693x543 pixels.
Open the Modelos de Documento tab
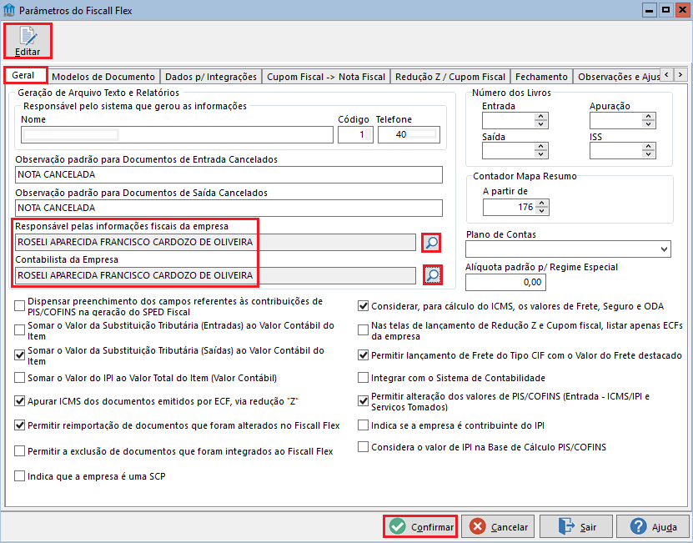tap(103, 77)
